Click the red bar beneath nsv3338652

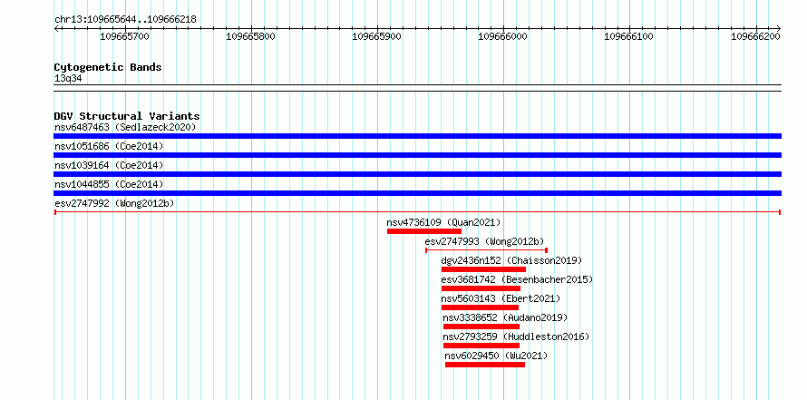pos(481,327)
